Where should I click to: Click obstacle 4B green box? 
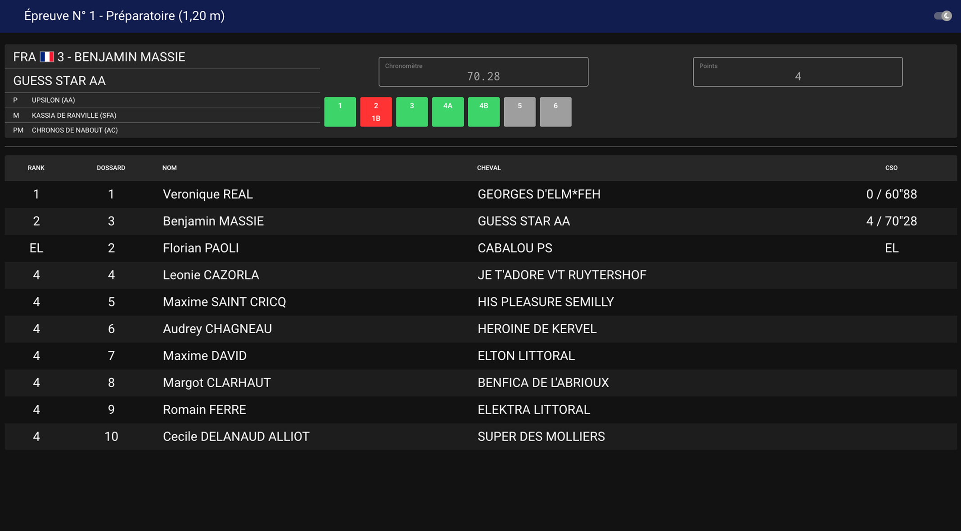(x=483, y=112)
